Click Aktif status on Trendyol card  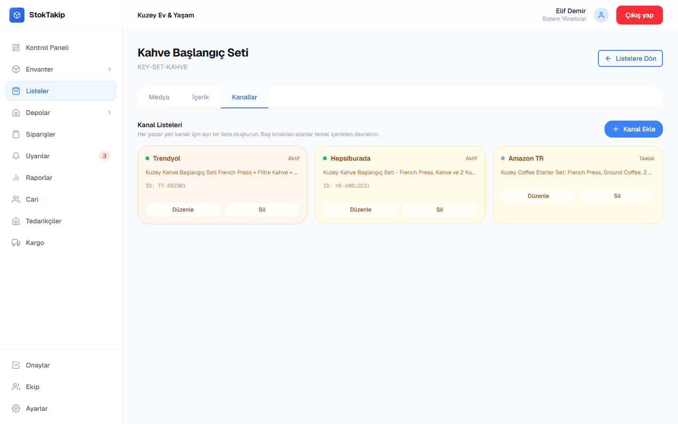coord(294,158)
